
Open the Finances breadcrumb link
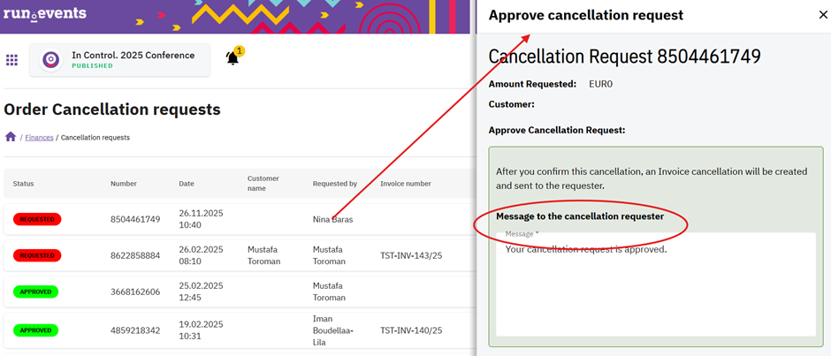point(39,137)
